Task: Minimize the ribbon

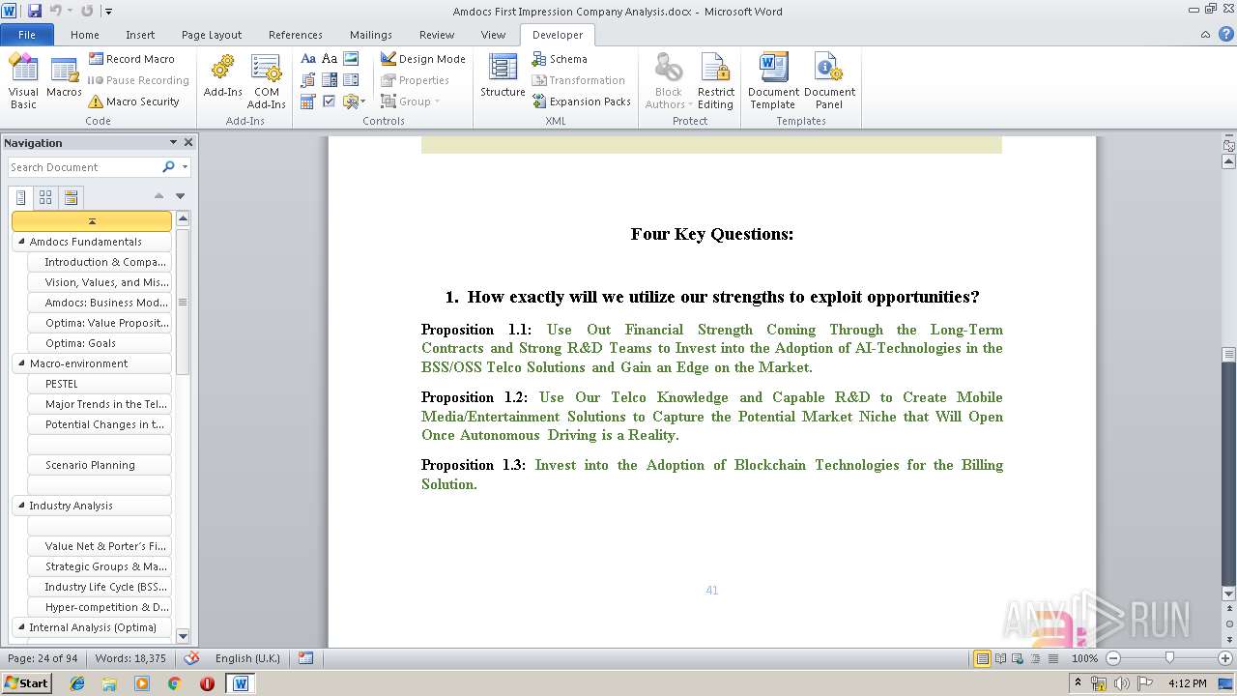Action: pyautogui.click(x=1206, y=35)
